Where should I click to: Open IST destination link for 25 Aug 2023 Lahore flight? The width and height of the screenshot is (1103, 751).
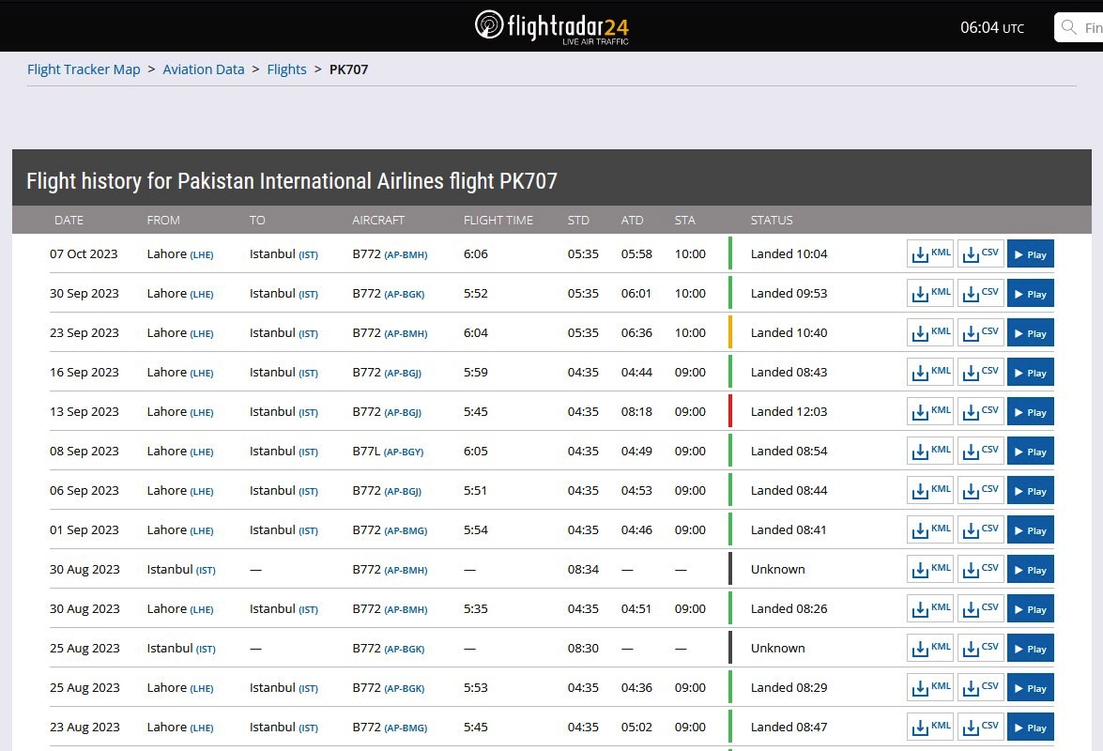308,688
